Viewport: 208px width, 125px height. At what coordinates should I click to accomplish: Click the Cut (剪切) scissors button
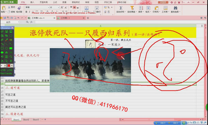tap(11, 7)
